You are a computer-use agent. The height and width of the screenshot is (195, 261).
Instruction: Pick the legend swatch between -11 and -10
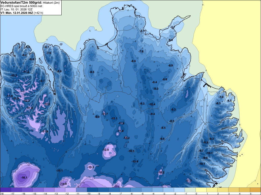point(81,190)
